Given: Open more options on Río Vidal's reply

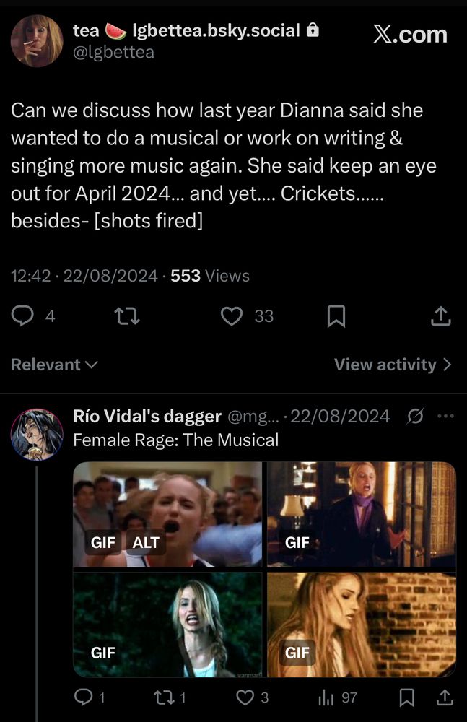Looking at the screenshot, I should pyautogui.click(x=446, y=416).
